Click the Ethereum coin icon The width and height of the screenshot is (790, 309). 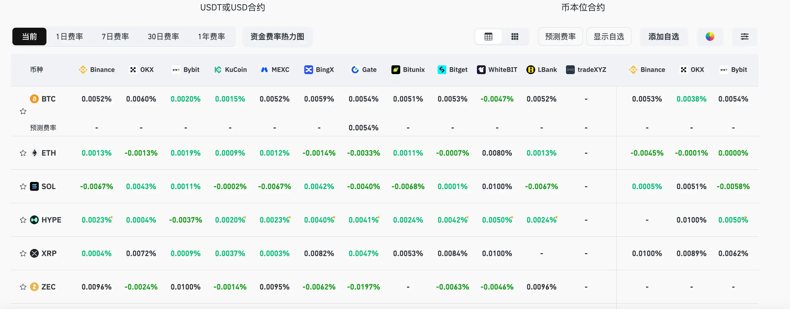34,153
